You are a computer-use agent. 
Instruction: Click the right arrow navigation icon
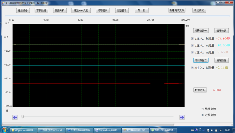(x=182, y=117)
